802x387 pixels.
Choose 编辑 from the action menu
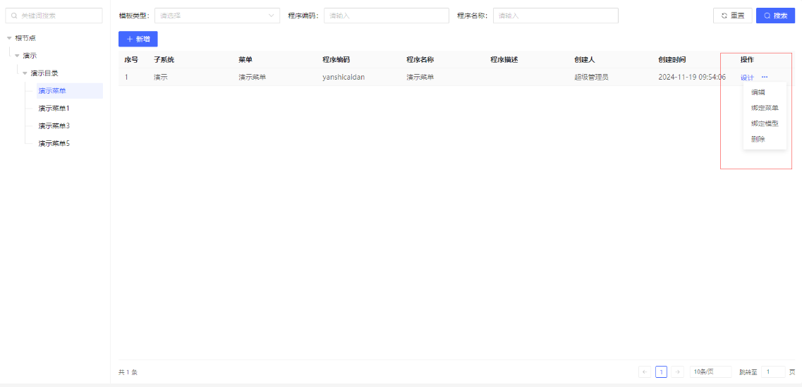(x=758, y=92)
